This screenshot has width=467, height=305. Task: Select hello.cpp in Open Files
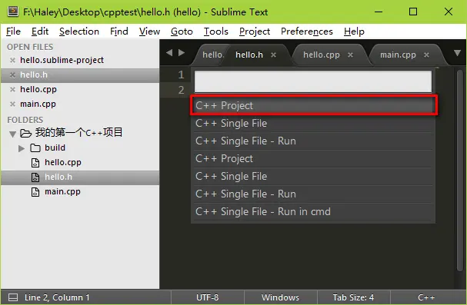coord(38,89)
